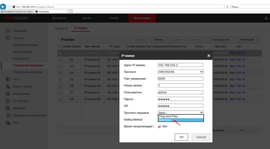Viewport: 270px width, 149px height.
Task: Open the Изобр. tab in top menu
Action: 114,18
